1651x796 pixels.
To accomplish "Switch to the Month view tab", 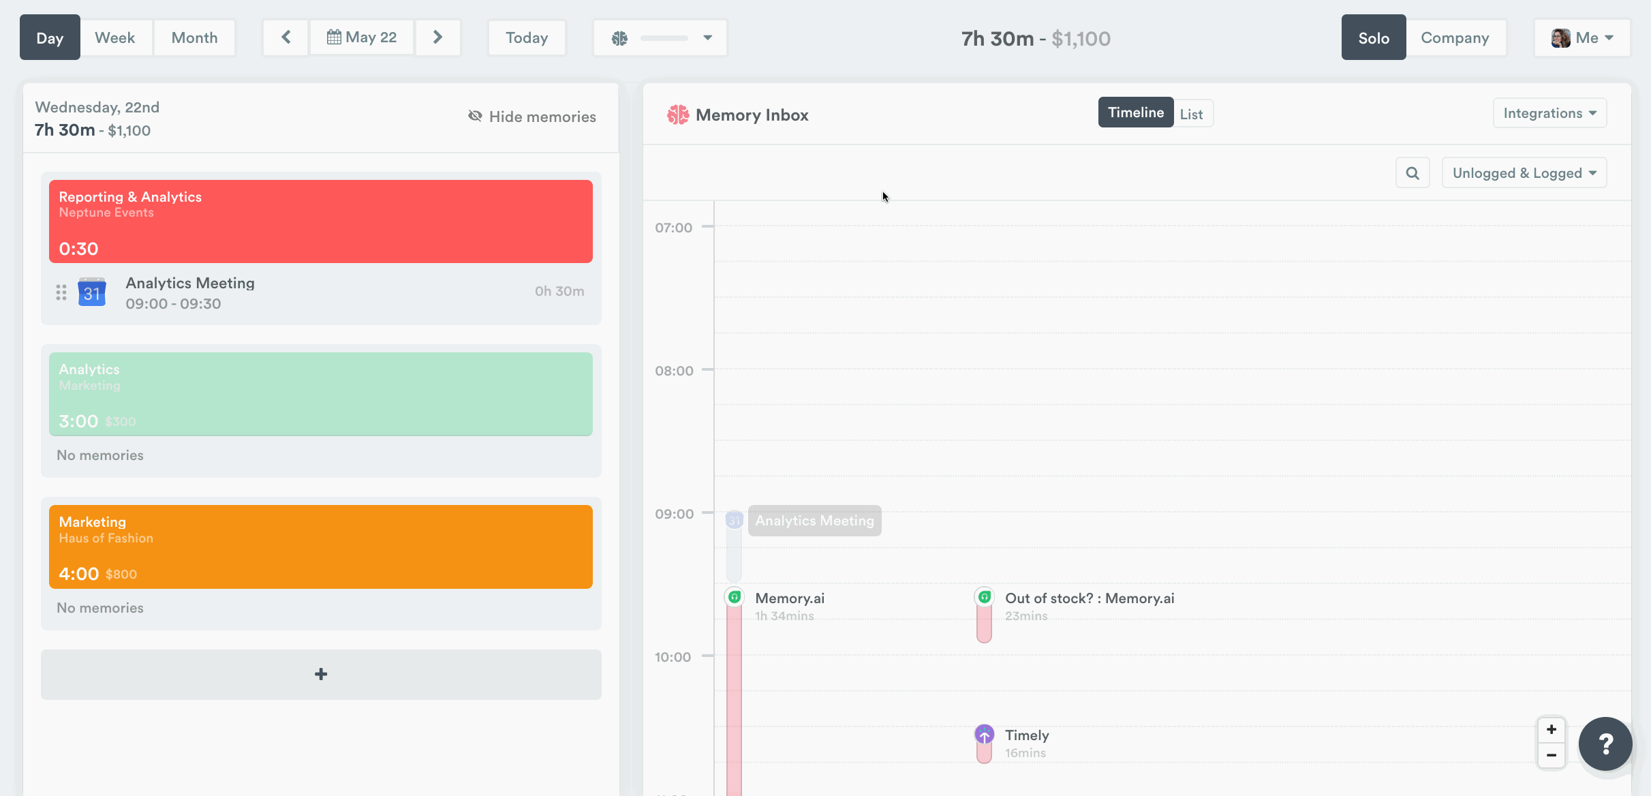I will (194, 37).
